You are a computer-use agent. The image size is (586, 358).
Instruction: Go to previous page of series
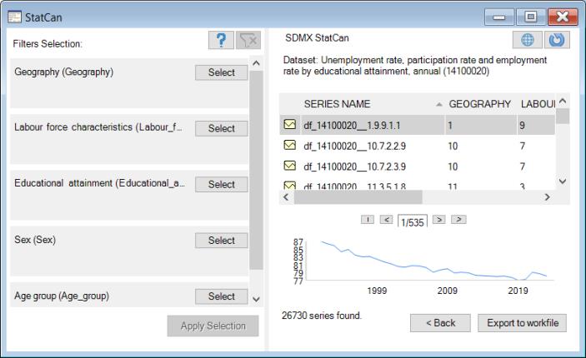click(x=386, y=219)
